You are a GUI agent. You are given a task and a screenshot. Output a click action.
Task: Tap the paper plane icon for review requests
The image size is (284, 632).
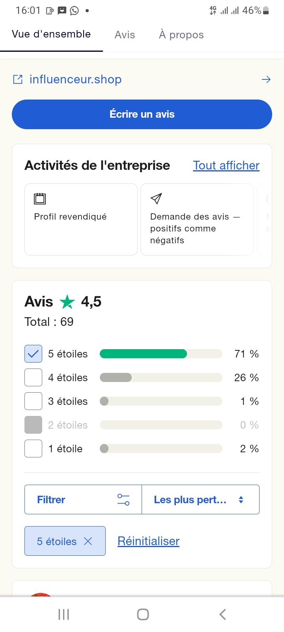(156, 198)
